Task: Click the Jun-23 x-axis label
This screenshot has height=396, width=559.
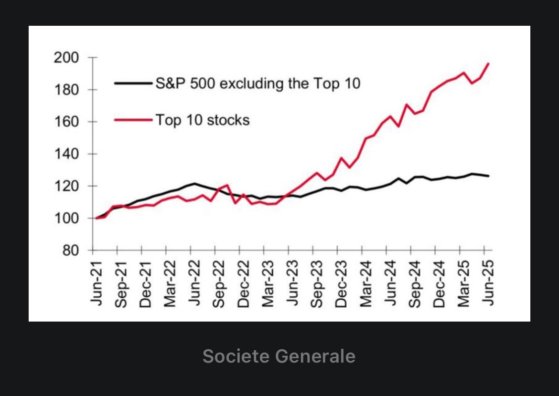Action: point(292,283)
